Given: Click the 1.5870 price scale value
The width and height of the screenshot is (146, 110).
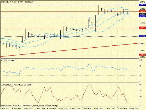Looking at the screenshot, I should (142, 44).
